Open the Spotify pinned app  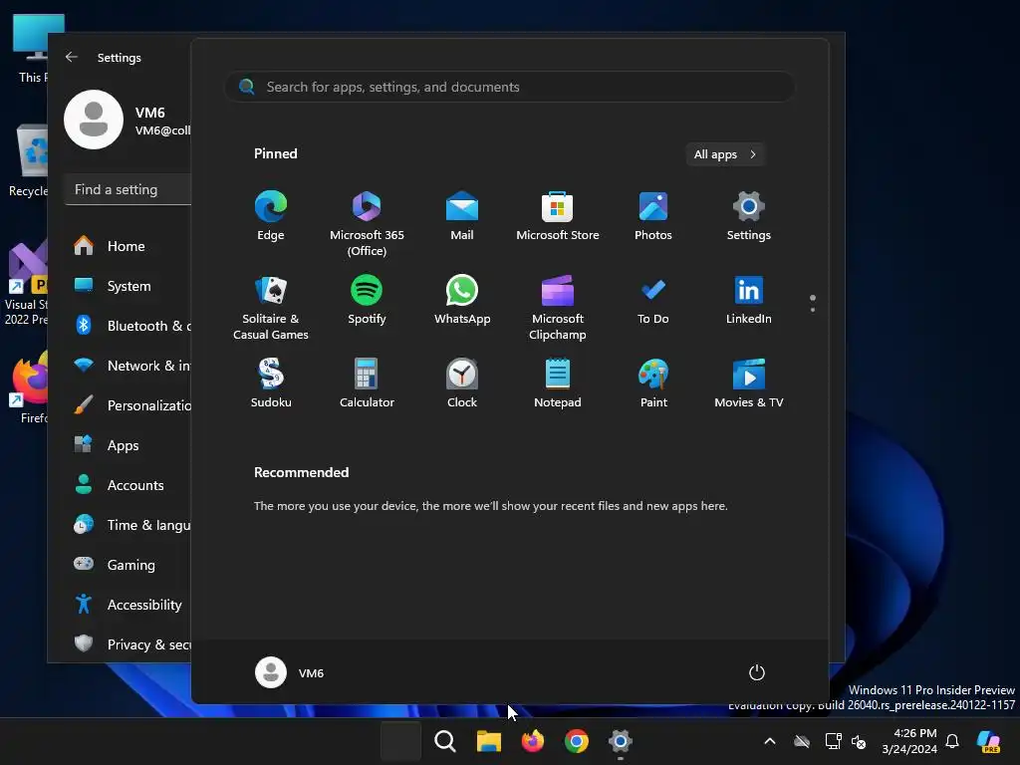click(367, 299)
